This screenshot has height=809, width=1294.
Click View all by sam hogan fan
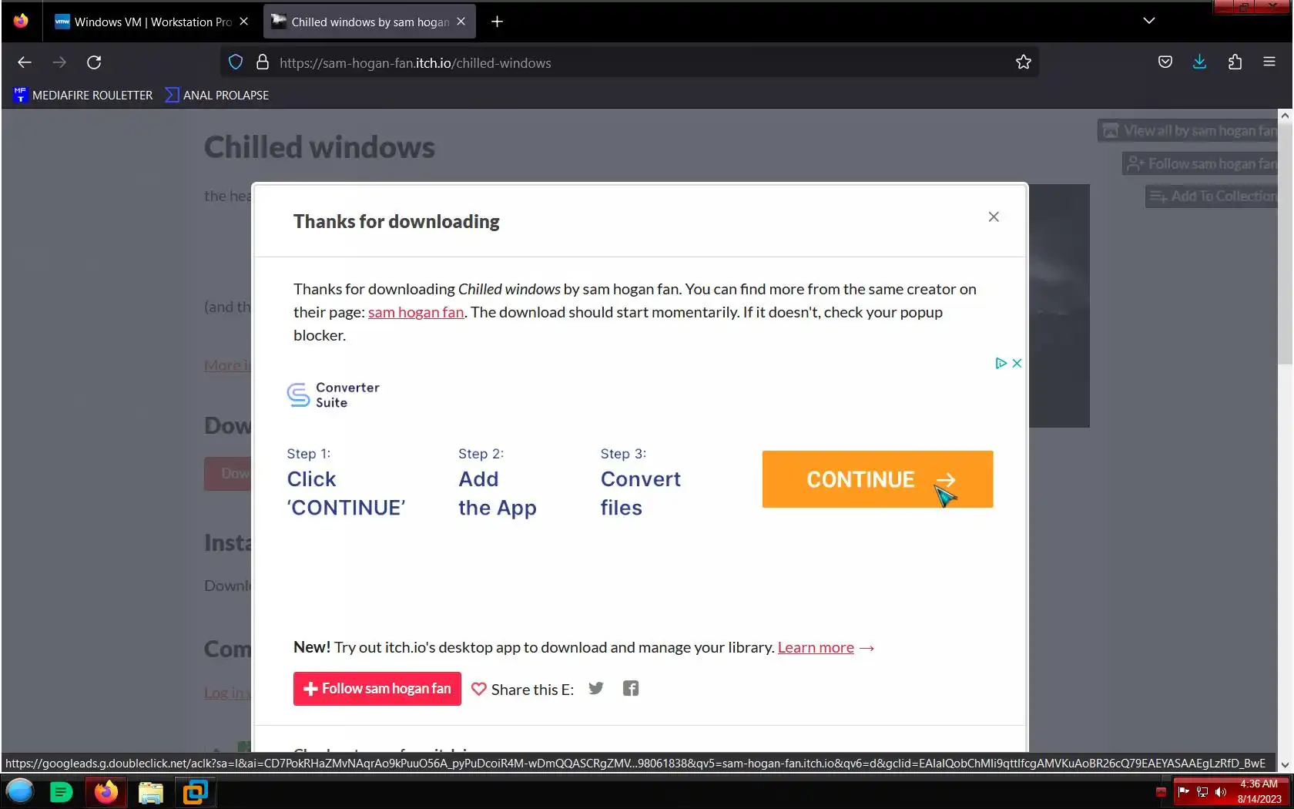point(1188,131)
